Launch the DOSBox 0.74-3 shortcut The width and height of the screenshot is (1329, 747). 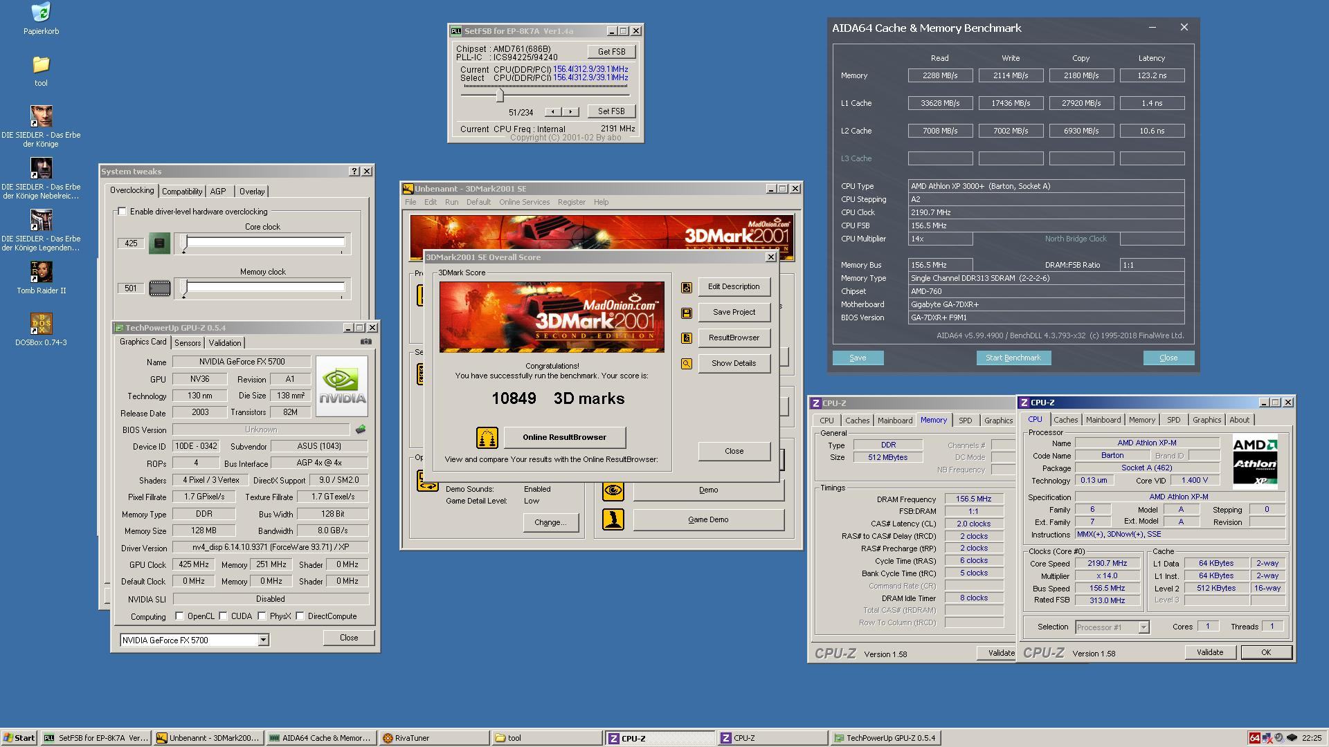point(41,324)
